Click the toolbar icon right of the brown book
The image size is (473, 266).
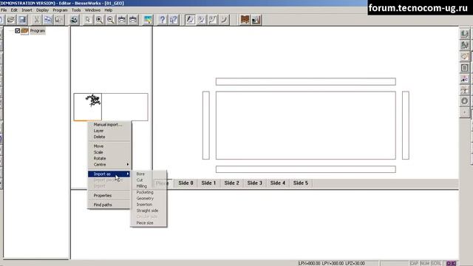tap(256, 20)
